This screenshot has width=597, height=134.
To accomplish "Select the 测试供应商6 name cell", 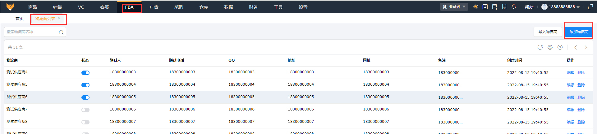I will [17, 97].
